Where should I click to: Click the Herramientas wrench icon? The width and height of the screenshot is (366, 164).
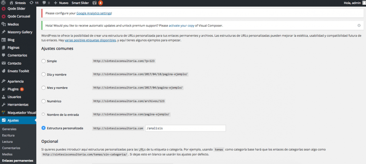coord(4,105)
